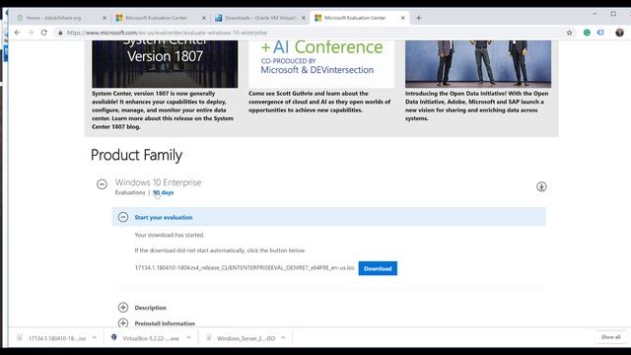The width and height of the screenshot is (631, 355).
Task: Open the Open Data Initiative banner photo
Action: point(478,63)
